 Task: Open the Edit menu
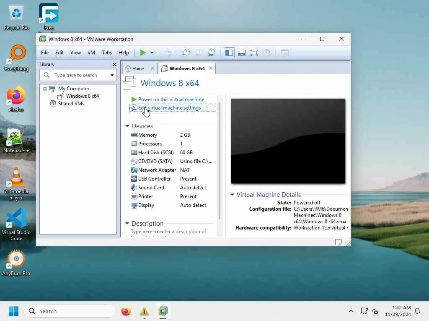point(59,53)
